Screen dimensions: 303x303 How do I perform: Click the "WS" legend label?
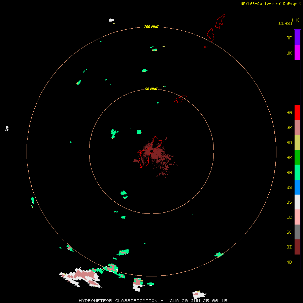tap(289, 187)
